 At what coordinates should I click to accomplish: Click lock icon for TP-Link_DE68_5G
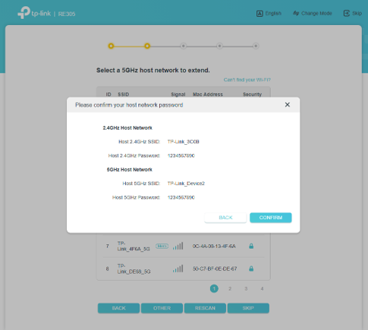click(251, 269)
